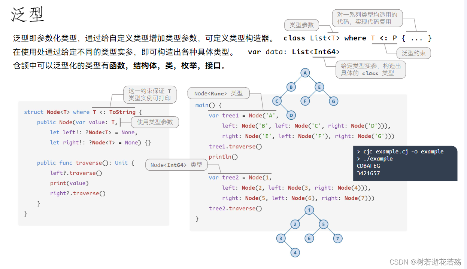Select node F in the letter tree
This screenshot has height=269, width=467.
pyautogui.click(x=305, y=101)
